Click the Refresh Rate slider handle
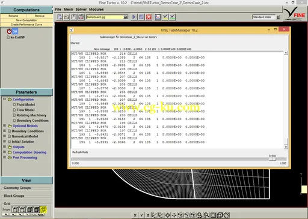 [x=273, y=160]
